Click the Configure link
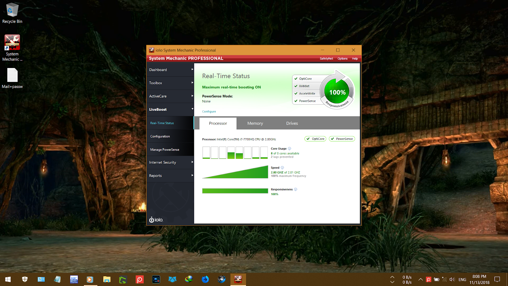 point(209,112)
